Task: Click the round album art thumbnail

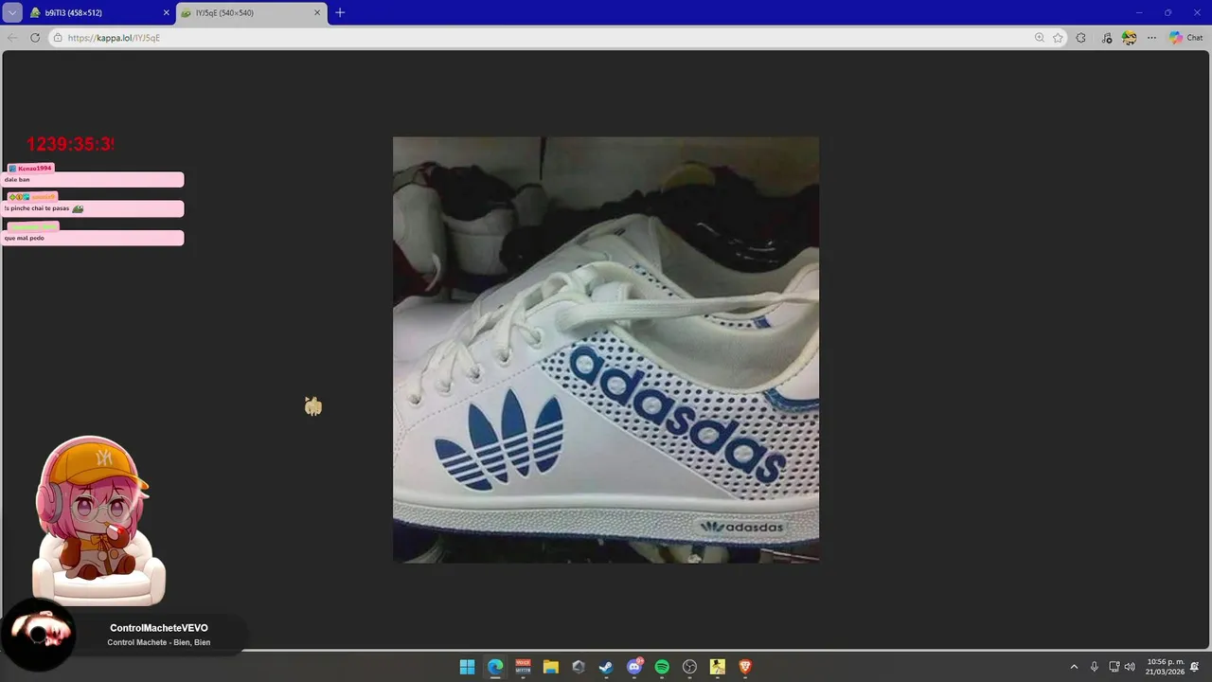Action: [x=38, y=633]
